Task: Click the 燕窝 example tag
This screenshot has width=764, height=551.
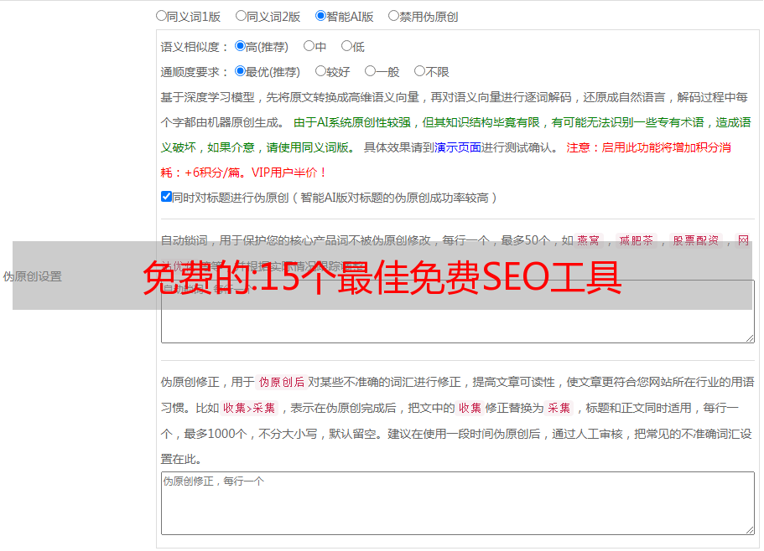Action: click(588, 240)
